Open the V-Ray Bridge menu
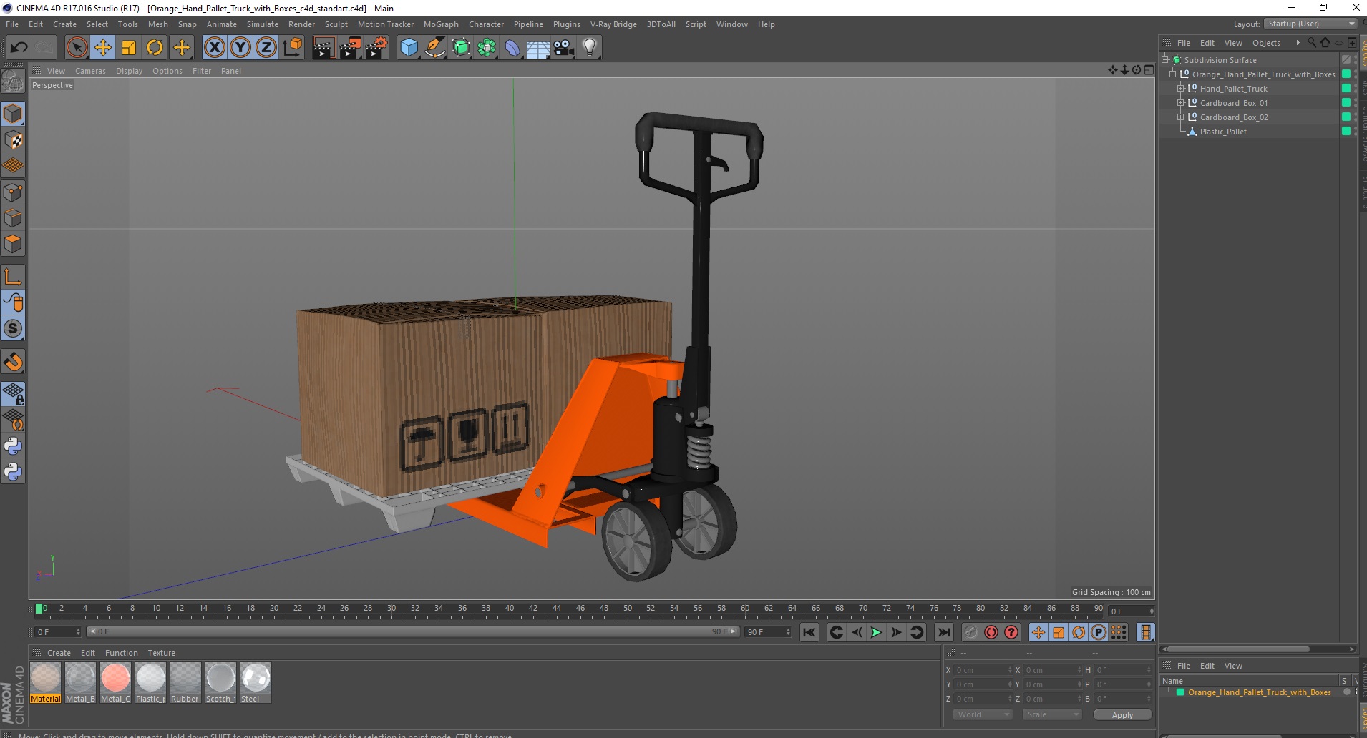 coord(613,24)
